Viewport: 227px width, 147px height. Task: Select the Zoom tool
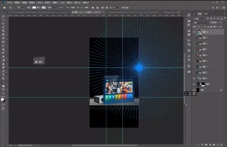point(3,90)
